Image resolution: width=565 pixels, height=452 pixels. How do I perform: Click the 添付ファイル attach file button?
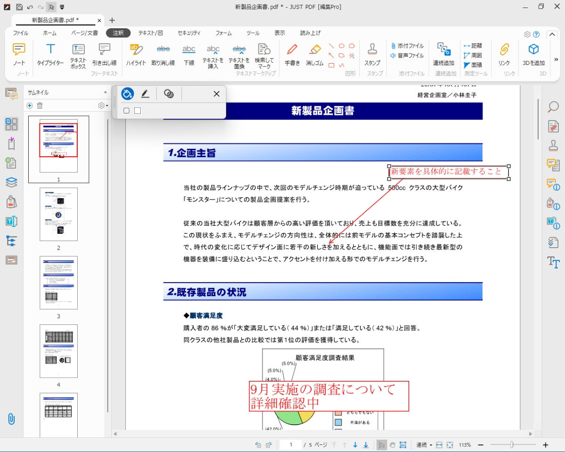pos(407,46)
